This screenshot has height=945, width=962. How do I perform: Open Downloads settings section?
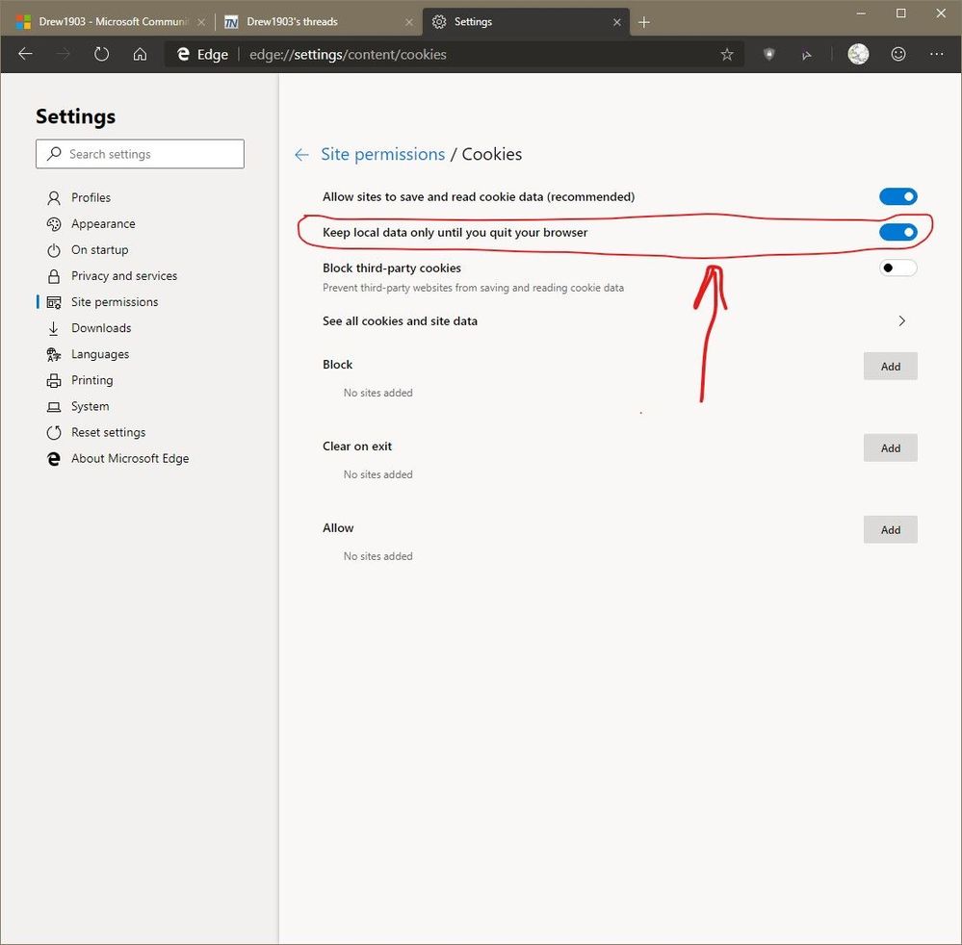[x=101, y=328]
